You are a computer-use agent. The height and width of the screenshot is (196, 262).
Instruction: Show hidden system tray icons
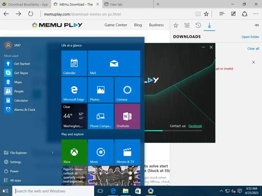(221, 191)
